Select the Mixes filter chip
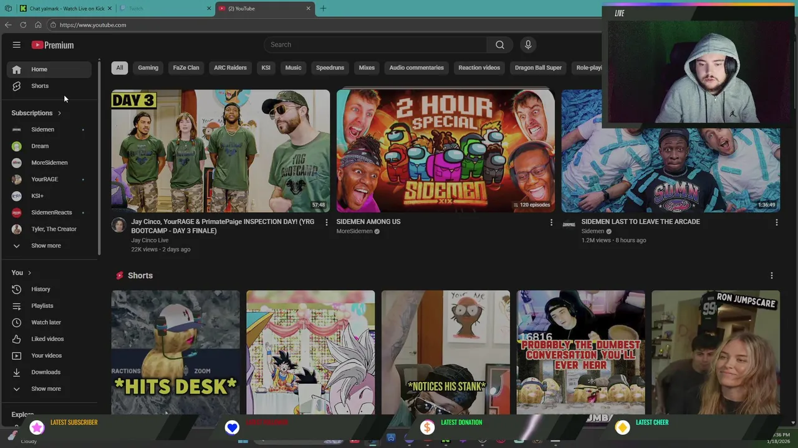The width and height of the screenshot is (798, 448). coord(367,68)
